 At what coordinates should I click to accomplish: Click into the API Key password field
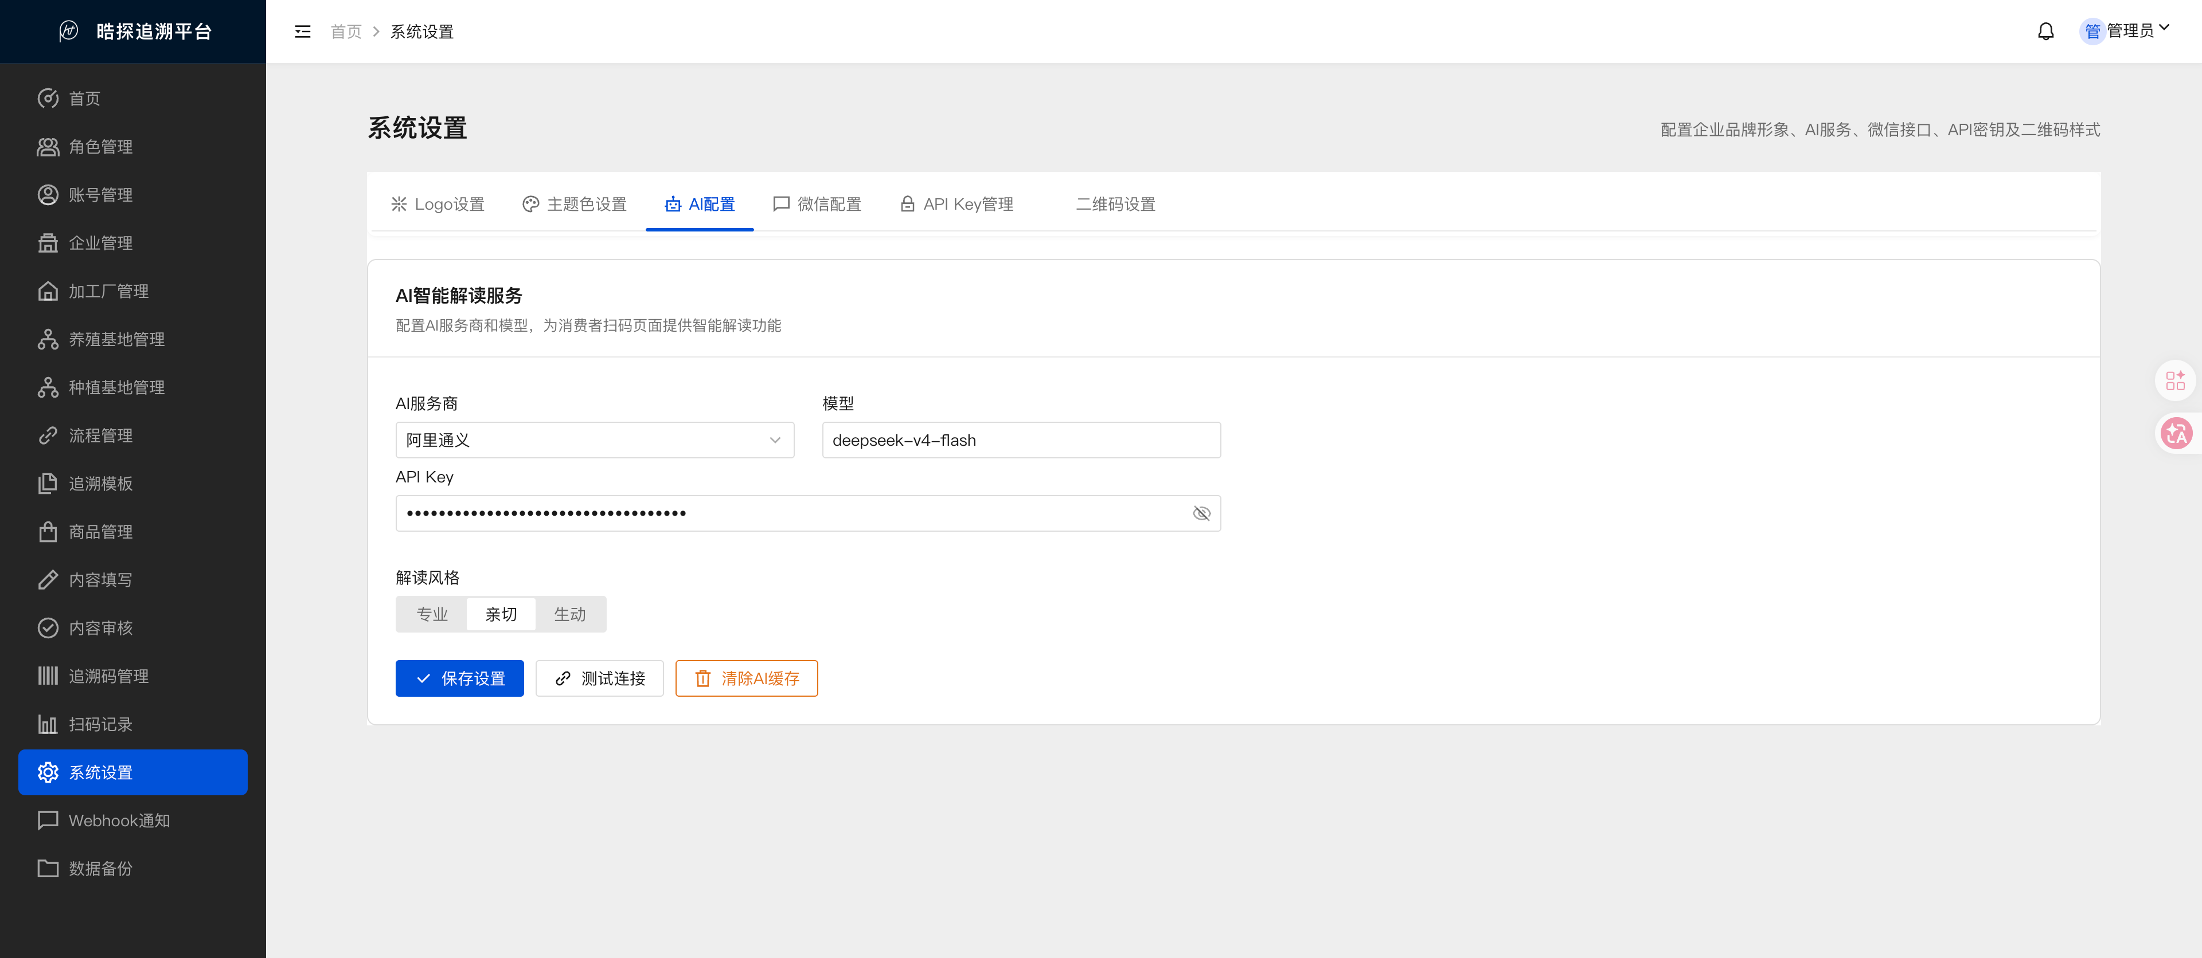coord(809,513)
